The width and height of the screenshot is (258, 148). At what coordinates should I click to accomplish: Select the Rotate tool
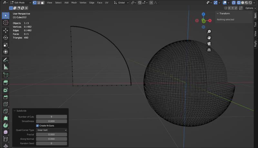pos(5,38)
